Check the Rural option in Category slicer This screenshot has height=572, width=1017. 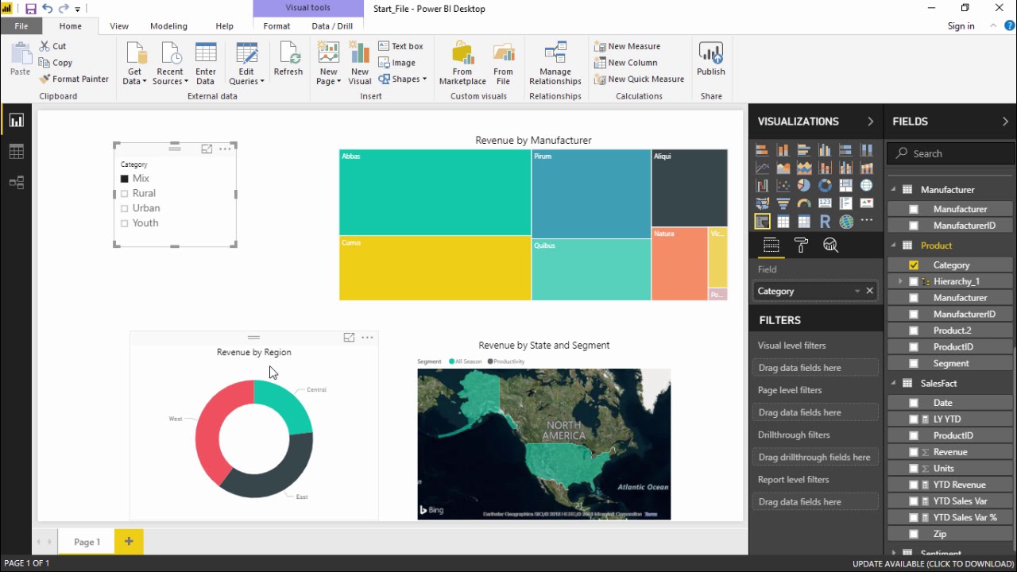pyautogui.click(x=124, y=193)
